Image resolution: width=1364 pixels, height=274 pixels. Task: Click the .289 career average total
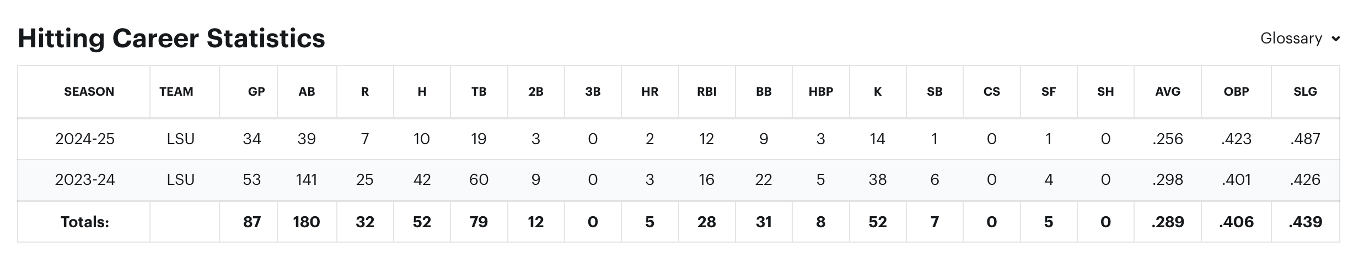[x=1168, y=222]
